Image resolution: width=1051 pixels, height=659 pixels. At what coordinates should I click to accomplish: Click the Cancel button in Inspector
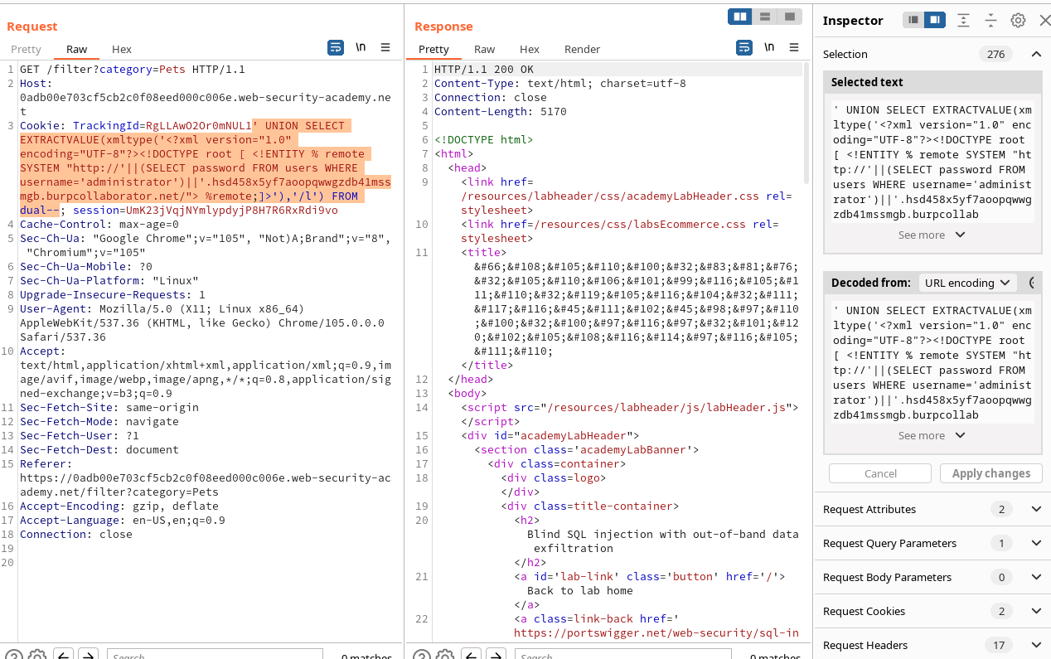(880, 473)
